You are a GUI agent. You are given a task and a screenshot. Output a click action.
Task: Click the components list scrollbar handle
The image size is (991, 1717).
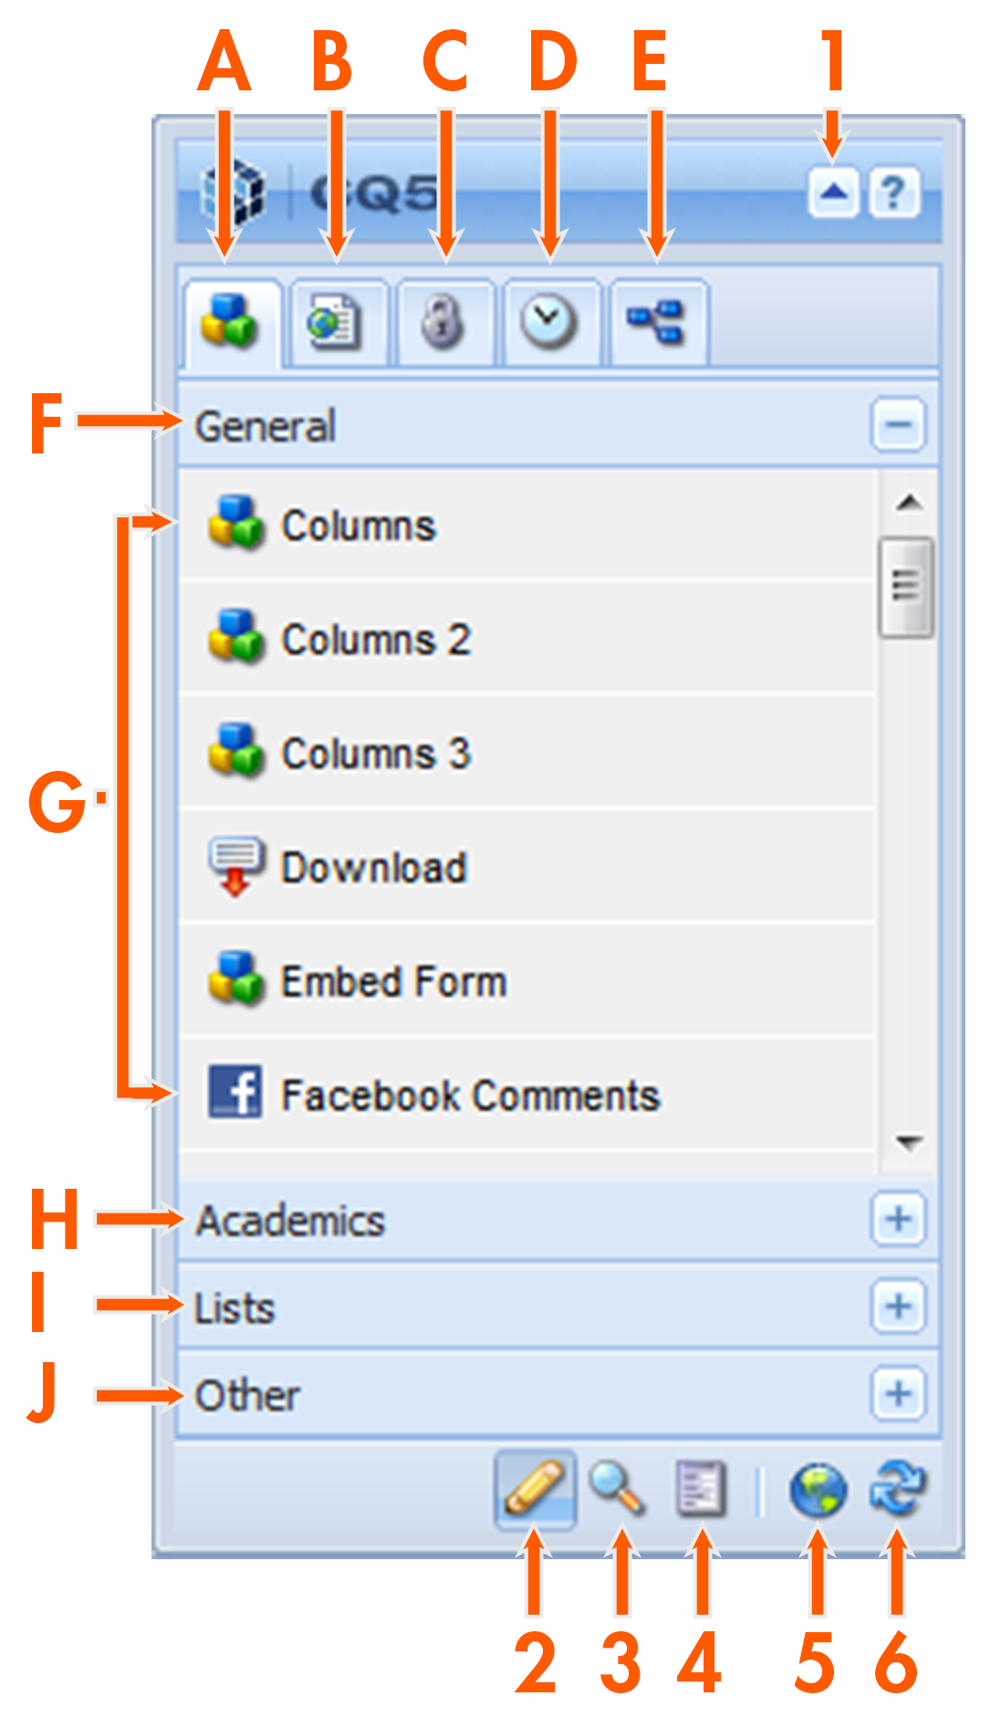905,586
